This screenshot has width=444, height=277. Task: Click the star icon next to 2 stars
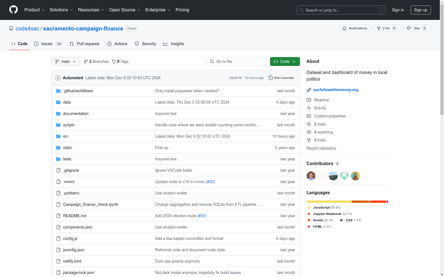click(309, 124)
